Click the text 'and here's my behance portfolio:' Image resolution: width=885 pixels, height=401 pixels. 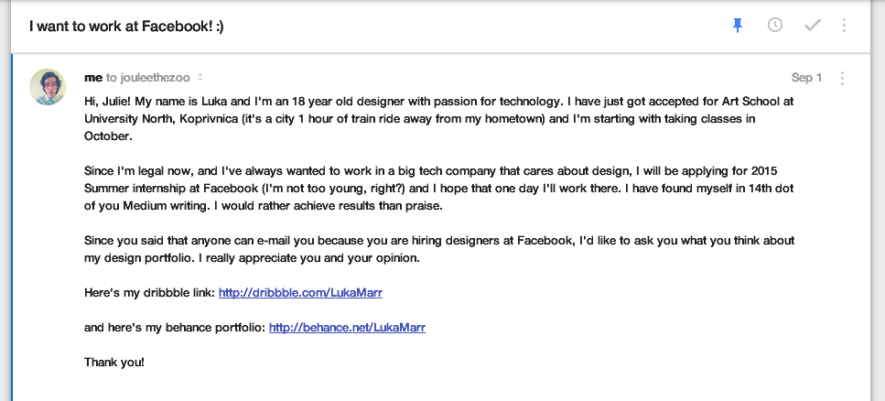click(x=175, y=327)
